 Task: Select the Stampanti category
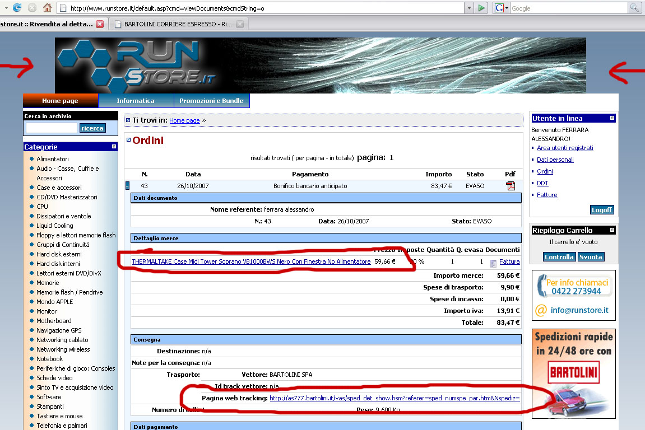tap(50, 406)
